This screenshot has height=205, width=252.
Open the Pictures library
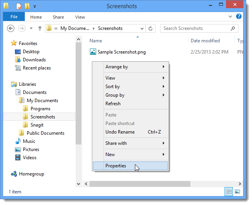31,149
